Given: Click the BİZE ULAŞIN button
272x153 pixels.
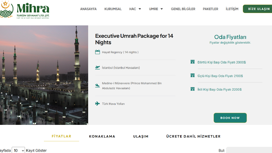Looking at the screenshot, I should 258,9.
